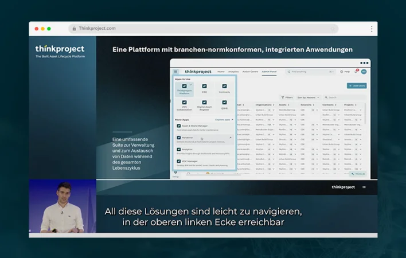Sort by the Organisations column header
This screenshot has height=258, width=406.
[x=264, y=105]
